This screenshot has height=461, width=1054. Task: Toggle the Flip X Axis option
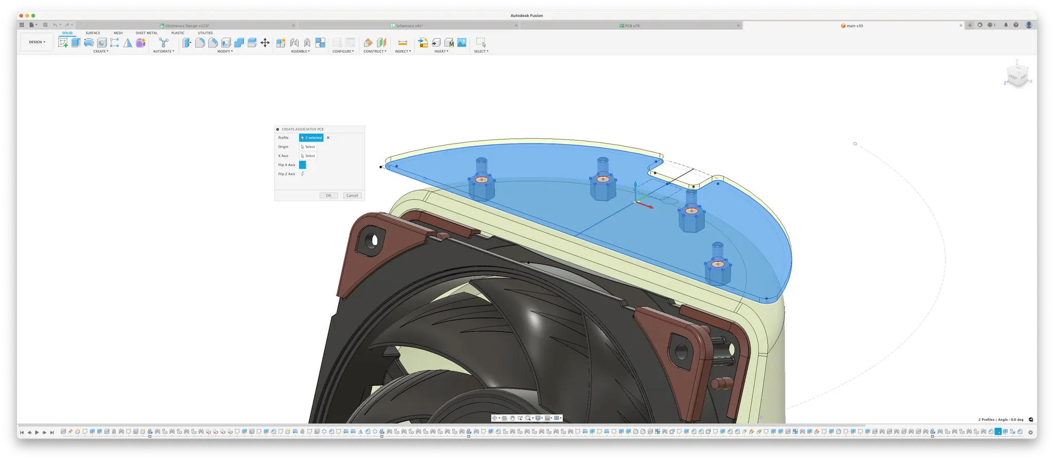pyautogui.click(x=303, y=165)
